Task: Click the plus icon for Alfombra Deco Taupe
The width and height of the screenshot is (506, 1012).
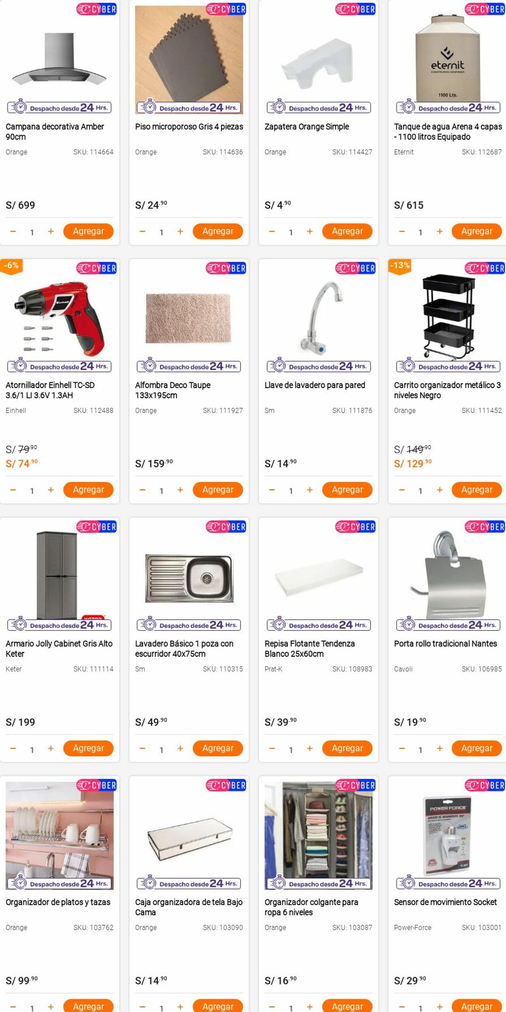Action: click(x=180, y=490)
